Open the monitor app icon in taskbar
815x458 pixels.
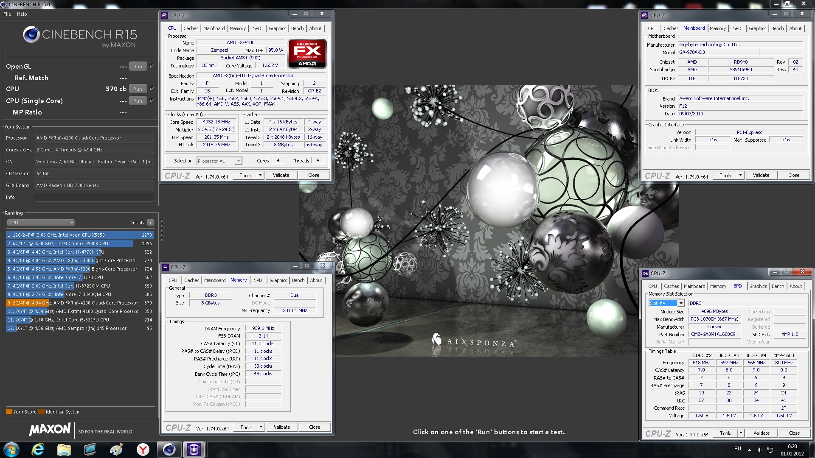coord(90,449)
